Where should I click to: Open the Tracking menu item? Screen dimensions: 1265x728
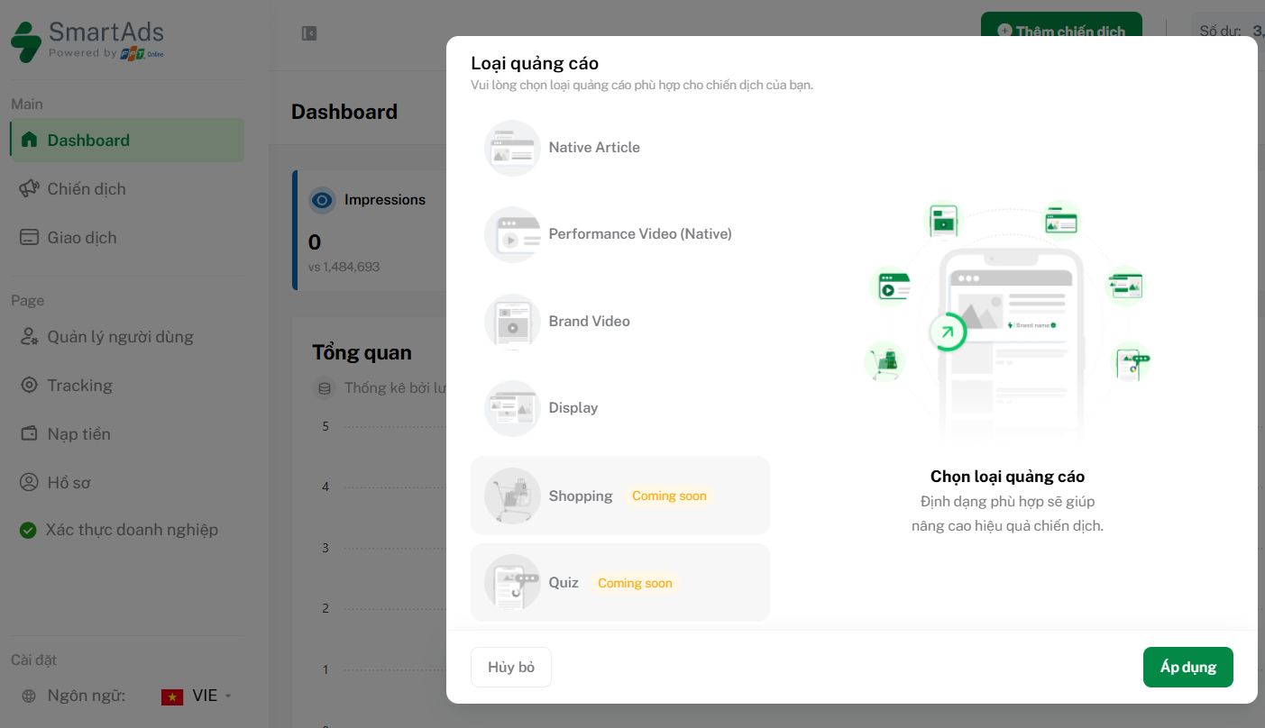point(79,386)
